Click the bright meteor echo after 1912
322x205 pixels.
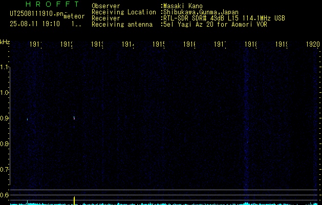click(x=74, y=118)
